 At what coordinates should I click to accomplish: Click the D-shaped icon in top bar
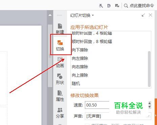point(109,6)
